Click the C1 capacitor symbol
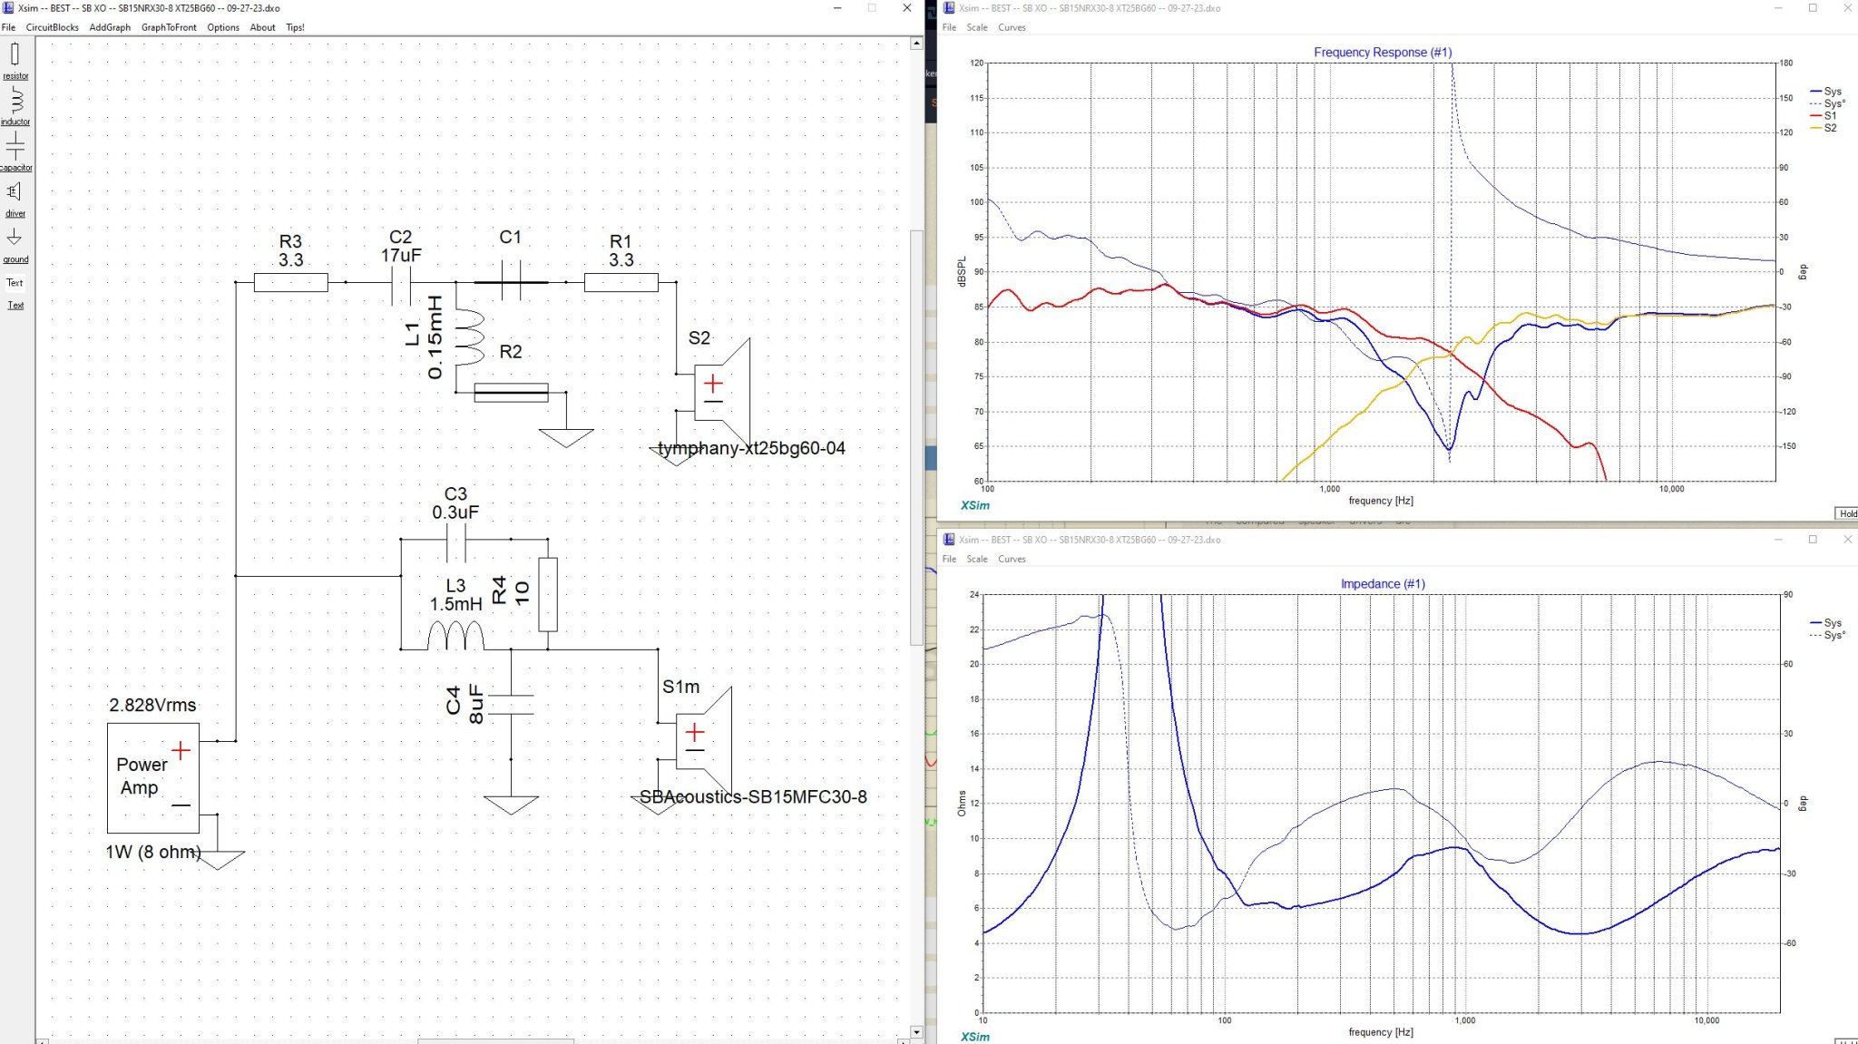Image resolution: width=1858 pixels, height=1044 pixels. coord(511,282)
